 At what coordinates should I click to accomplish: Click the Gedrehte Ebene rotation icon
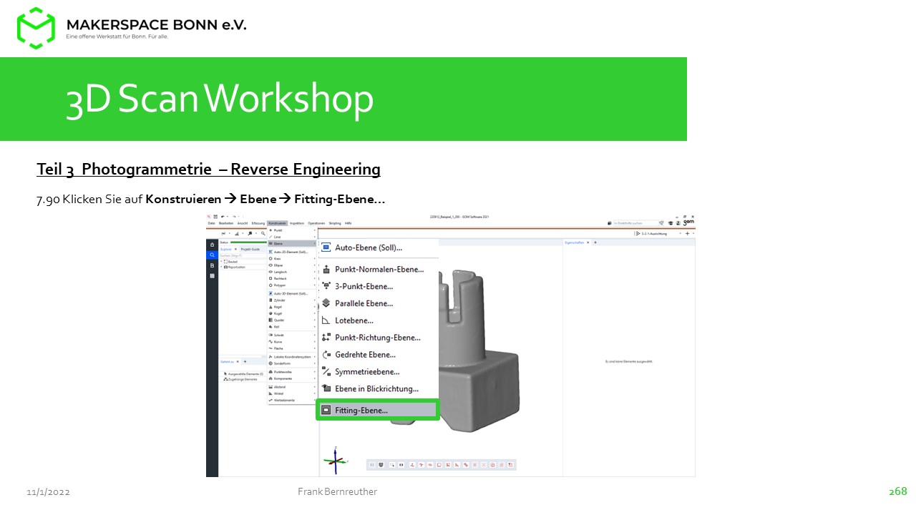(326, 355)
